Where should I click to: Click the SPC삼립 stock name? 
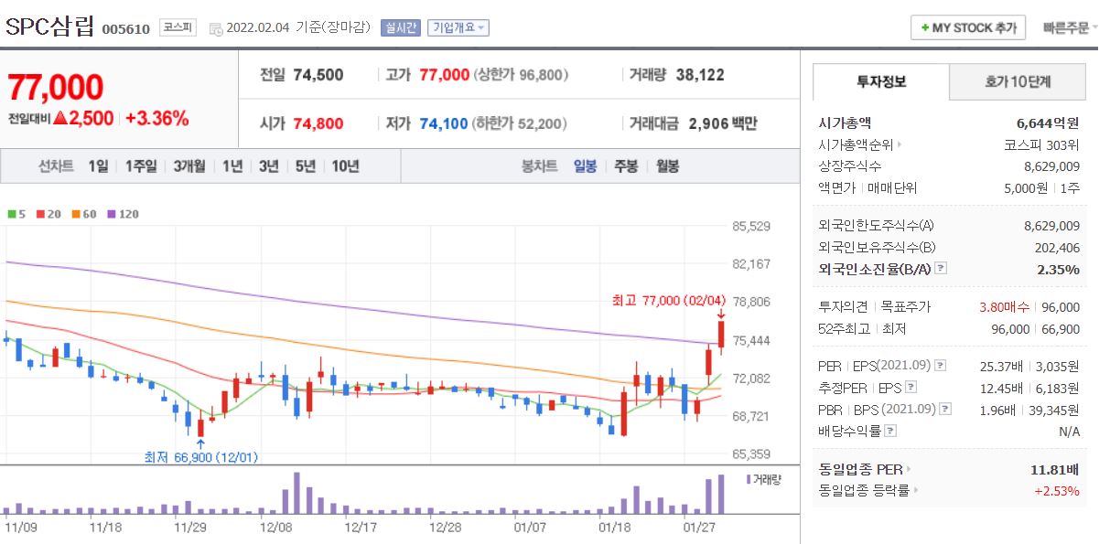50,27
